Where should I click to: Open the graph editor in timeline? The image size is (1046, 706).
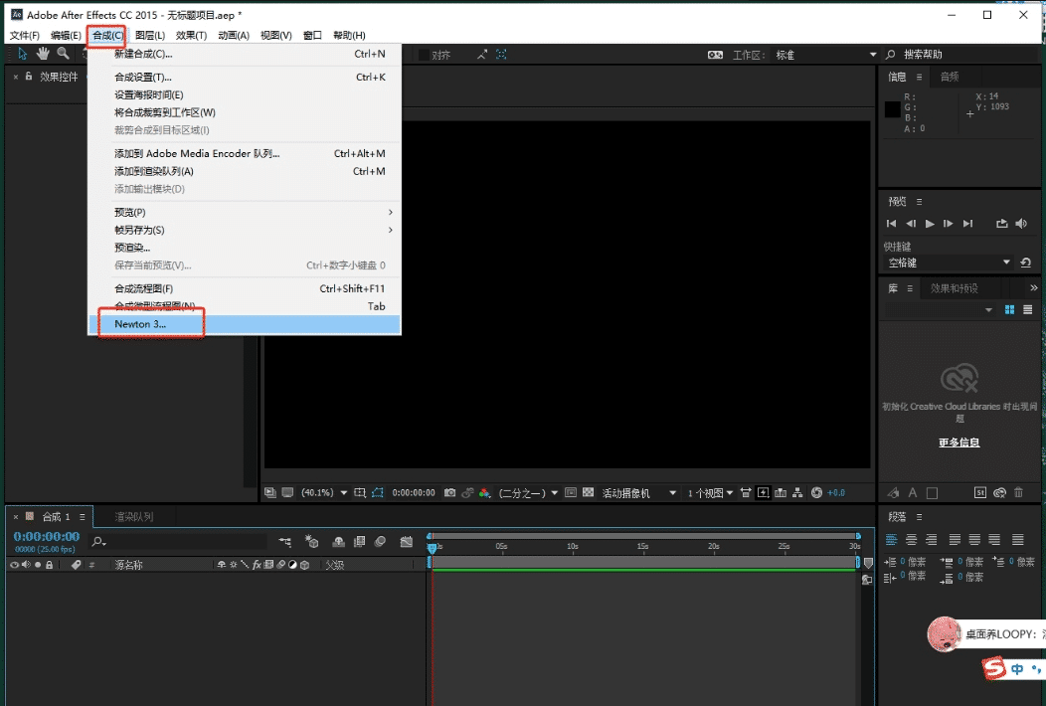[x=406, y=542]
